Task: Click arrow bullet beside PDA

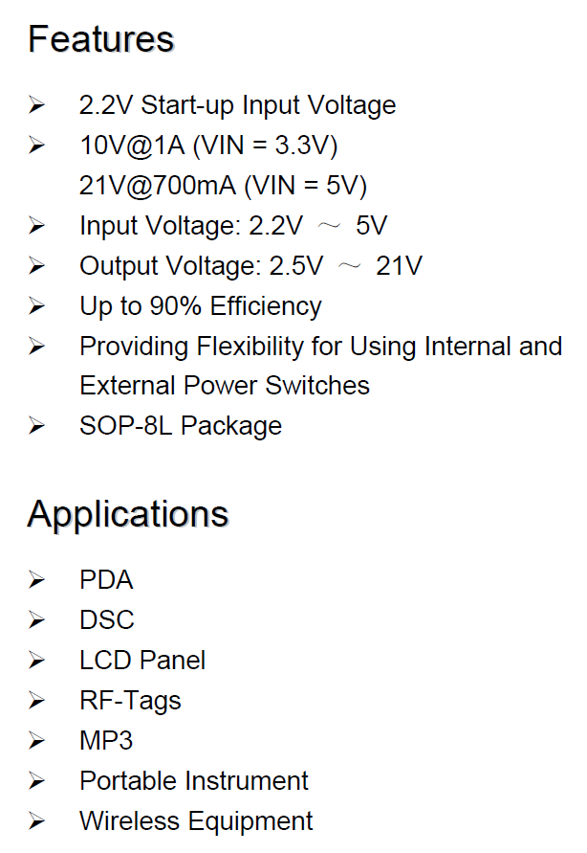Action: pyautogui.click(x=36, y=579)
